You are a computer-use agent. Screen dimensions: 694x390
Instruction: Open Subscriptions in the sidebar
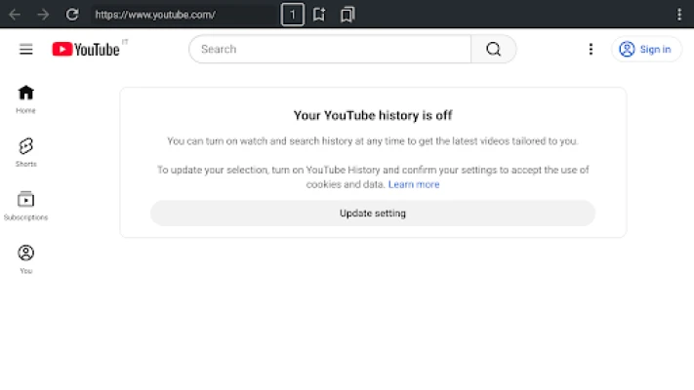tap(26, 205)
